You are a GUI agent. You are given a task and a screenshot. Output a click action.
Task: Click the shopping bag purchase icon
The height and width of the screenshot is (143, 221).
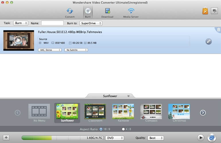205,11
